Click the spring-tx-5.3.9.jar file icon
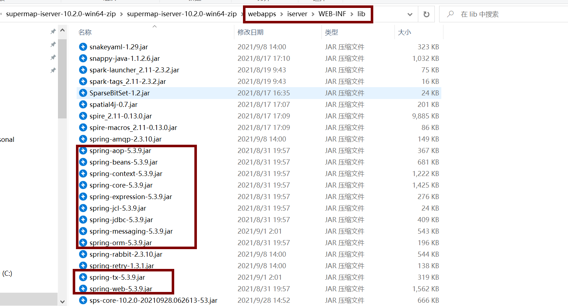 (83, 277)
